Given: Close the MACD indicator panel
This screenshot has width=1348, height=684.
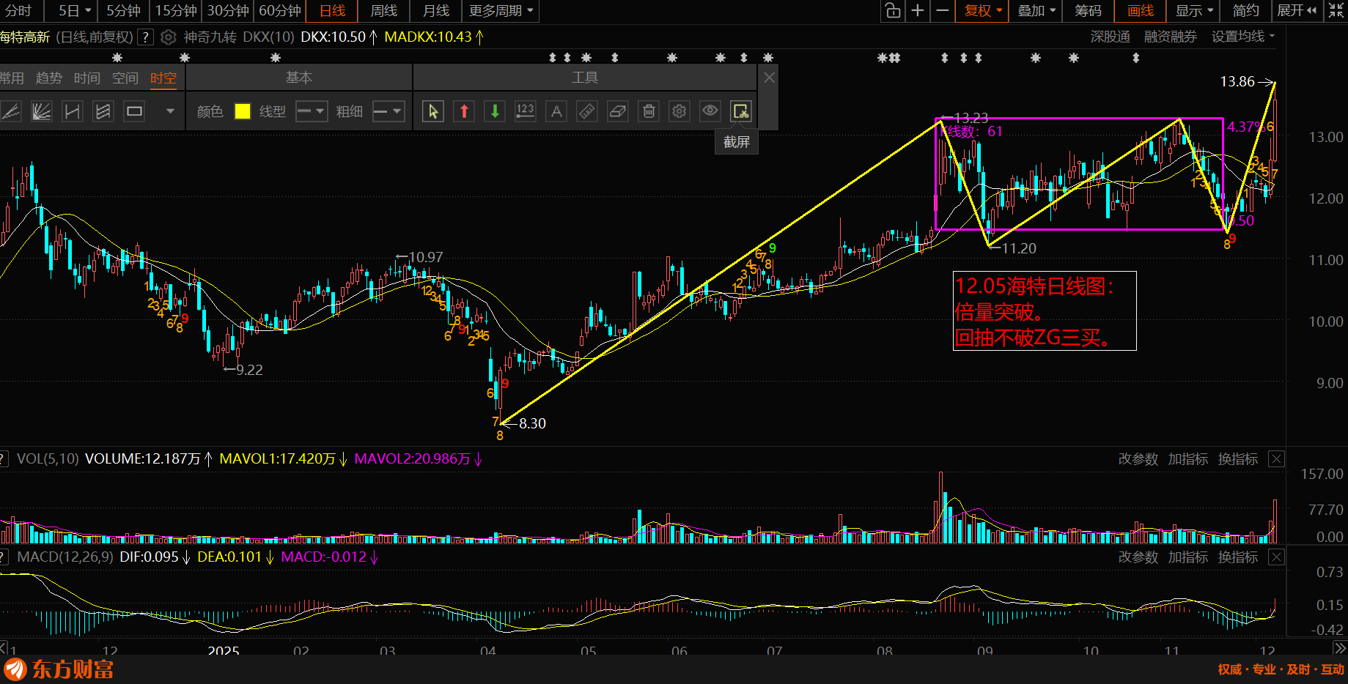Looking at the screenshot, I should click(x=1276, y=557).
